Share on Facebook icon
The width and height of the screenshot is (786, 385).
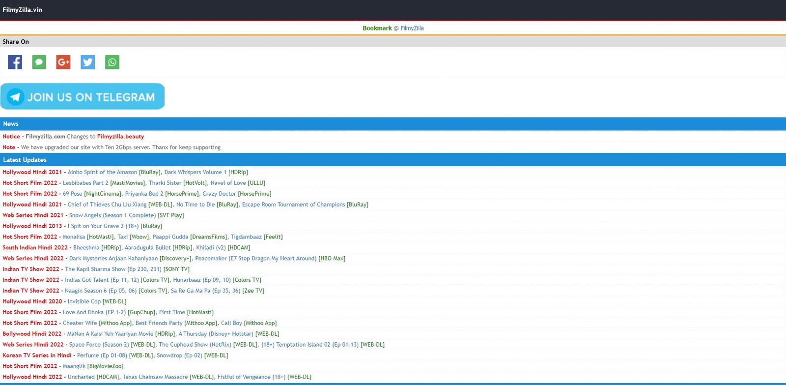click(x=15, y=62)
